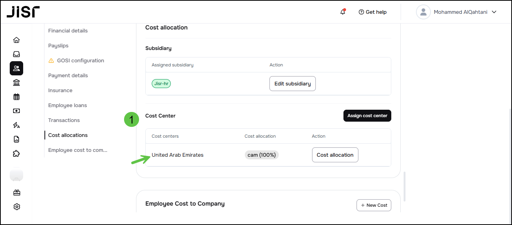Image resolution: width=512 pixels, height=225 pixels.
Task: Click the notifications bell icon
Action: pyautogui.click(x=343, y=12)
